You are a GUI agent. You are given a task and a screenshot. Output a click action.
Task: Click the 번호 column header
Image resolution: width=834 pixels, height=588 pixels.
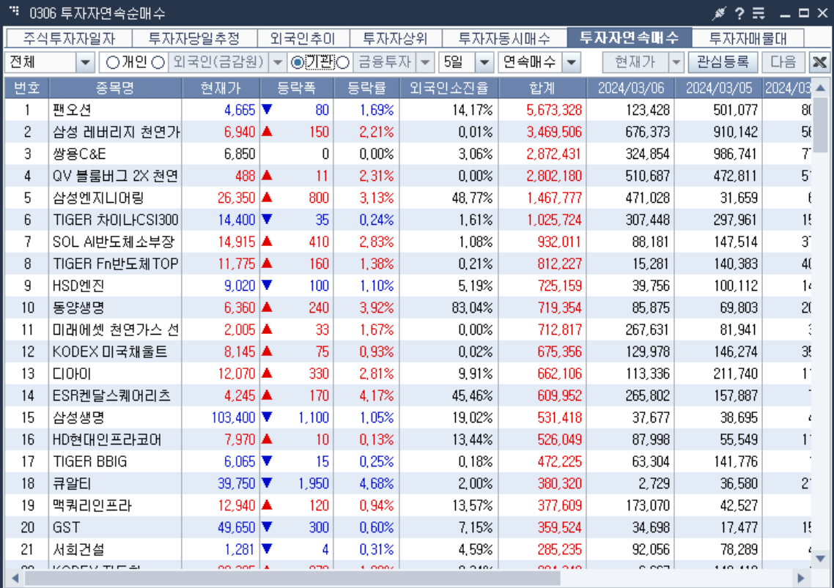tap(26, 89)
